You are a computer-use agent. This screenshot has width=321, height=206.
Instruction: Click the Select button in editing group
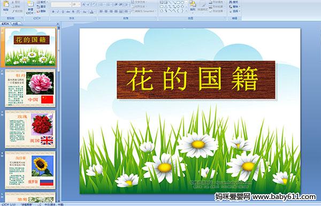(234, 11)
